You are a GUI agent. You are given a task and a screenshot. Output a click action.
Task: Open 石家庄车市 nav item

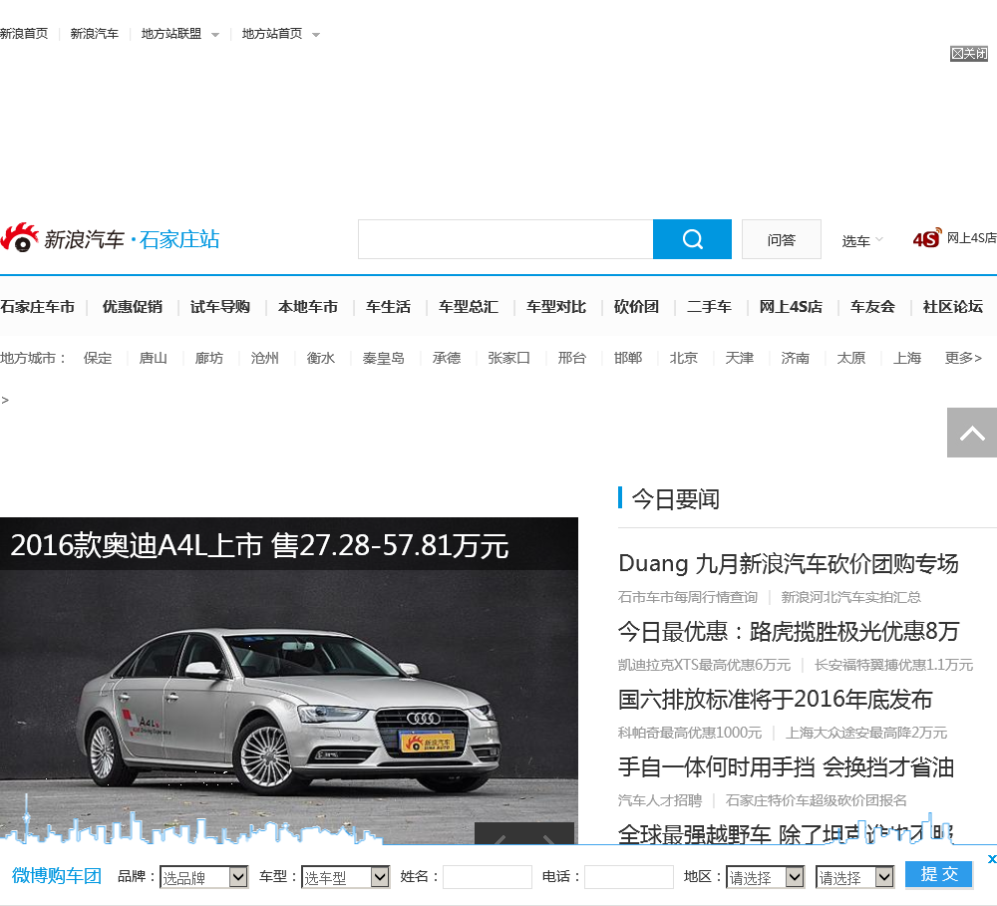click(x=38, y=307)
